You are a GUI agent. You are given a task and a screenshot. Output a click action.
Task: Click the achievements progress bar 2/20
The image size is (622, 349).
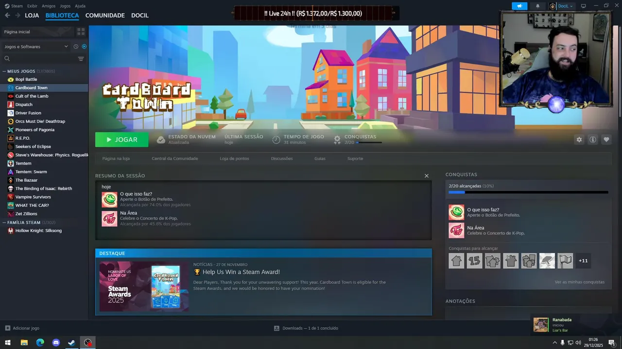pyautogui.click(x=528, y=192)
